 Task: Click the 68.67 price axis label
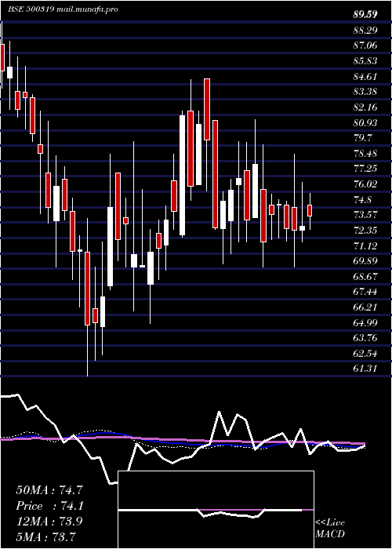365,277
